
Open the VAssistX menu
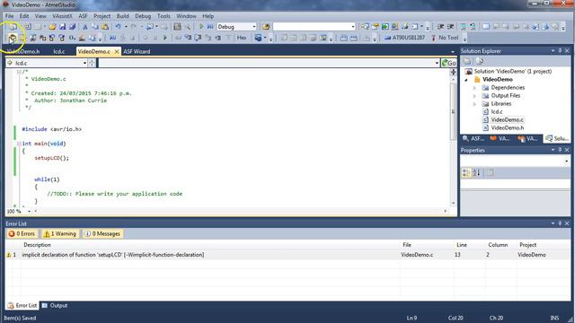coord(62,16)
